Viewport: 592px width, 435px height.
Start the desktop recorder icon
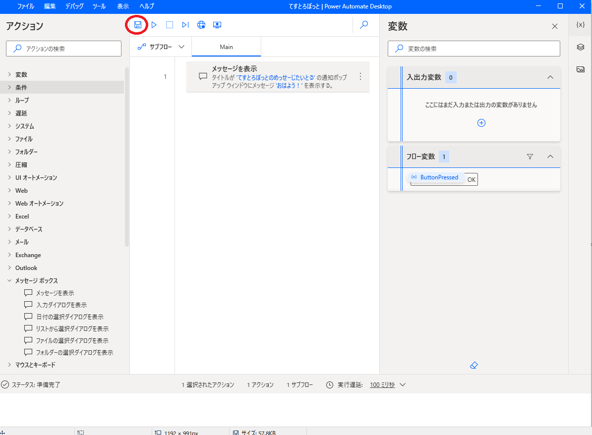coord(217,25)
